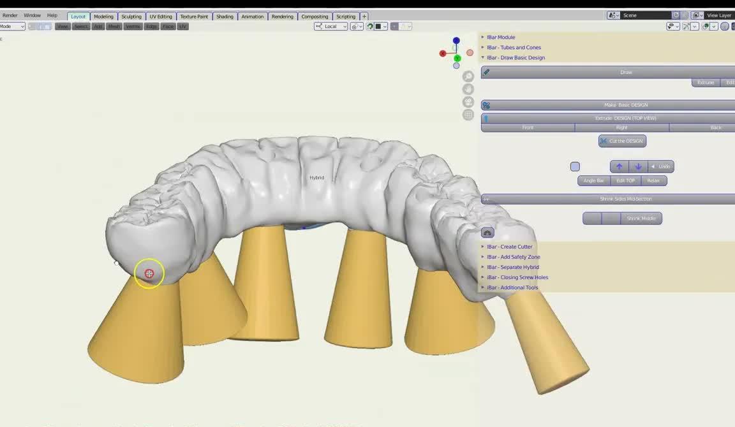Click the snap magnet icon in header

click(x=370, y=27)
